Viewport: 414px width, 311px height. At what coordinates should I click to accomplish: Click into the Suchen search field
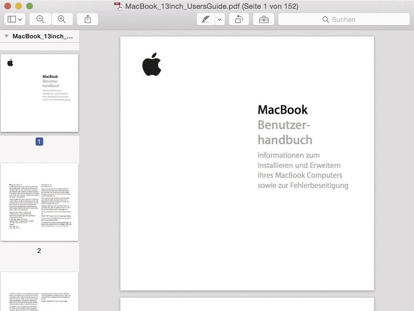coord(344,19)
